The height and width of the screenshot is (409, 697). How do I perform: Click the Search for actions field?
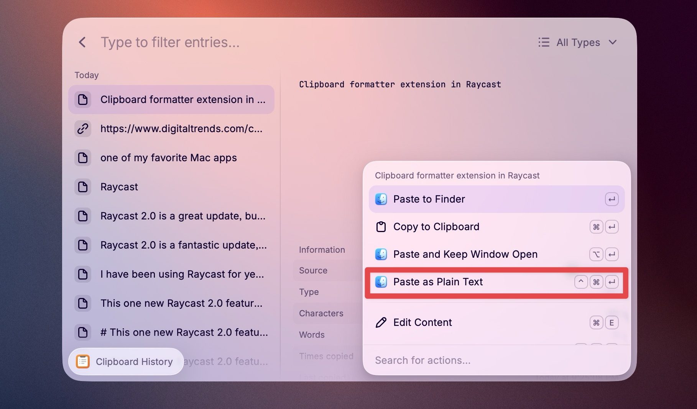click(x=496, y=360)
